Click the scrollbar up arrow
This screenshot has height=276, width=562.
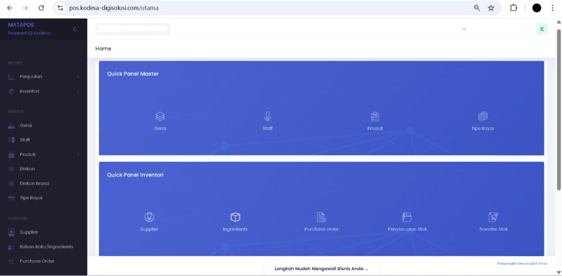[559, 22]
